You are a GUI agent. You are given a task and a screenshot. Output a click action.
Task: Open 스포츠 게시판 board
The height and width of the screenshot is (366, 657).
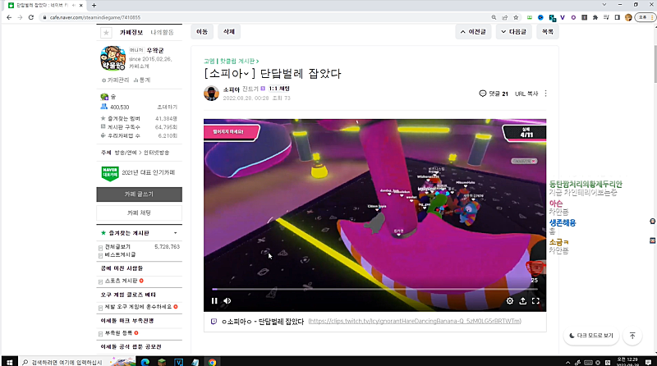(x=121, y=281)
